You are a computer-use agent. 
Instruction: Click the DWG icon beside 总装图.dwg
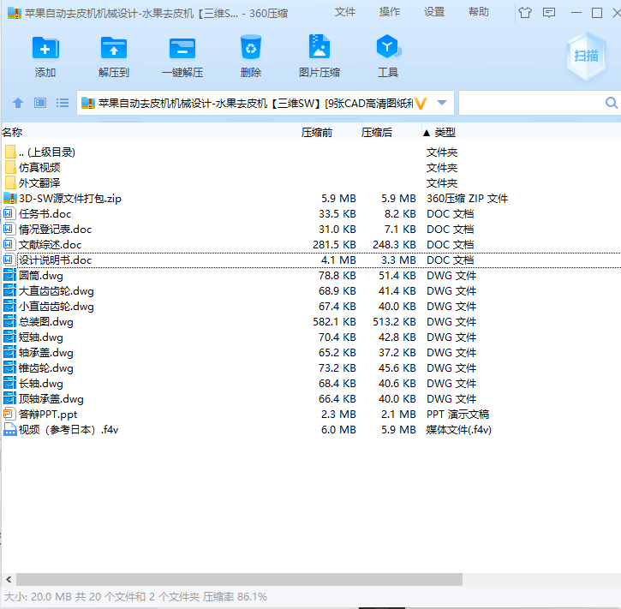pos(9,322)
